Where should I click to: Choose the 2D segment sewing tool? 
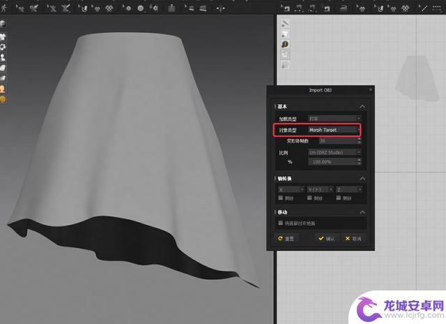[x=299, y=8]
